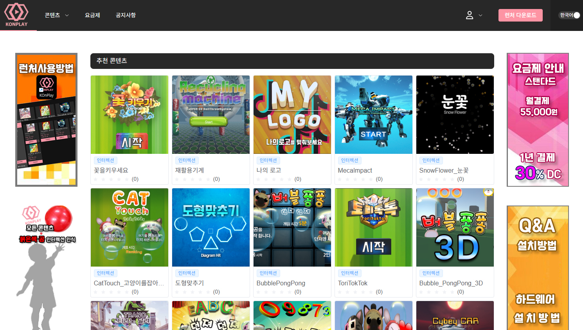Screen dimensions: 583x330
Task: Open the Cat Touch game thumbnail
Action: point(130,227)
